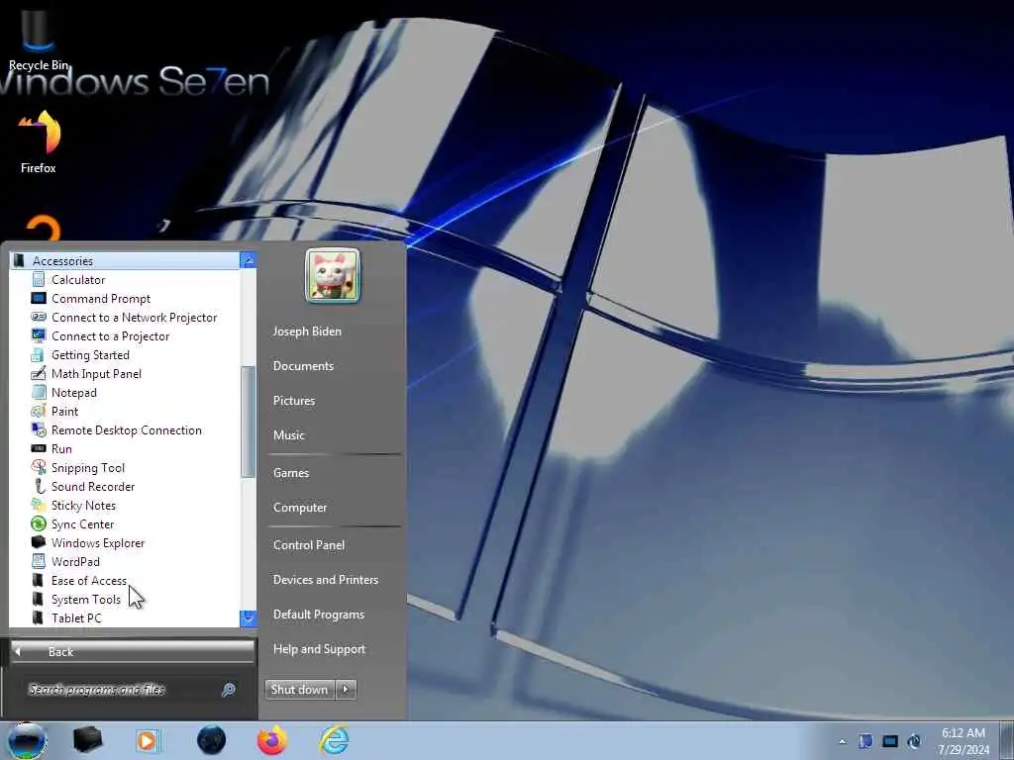Launch media player from taskbar

(148, 740)
